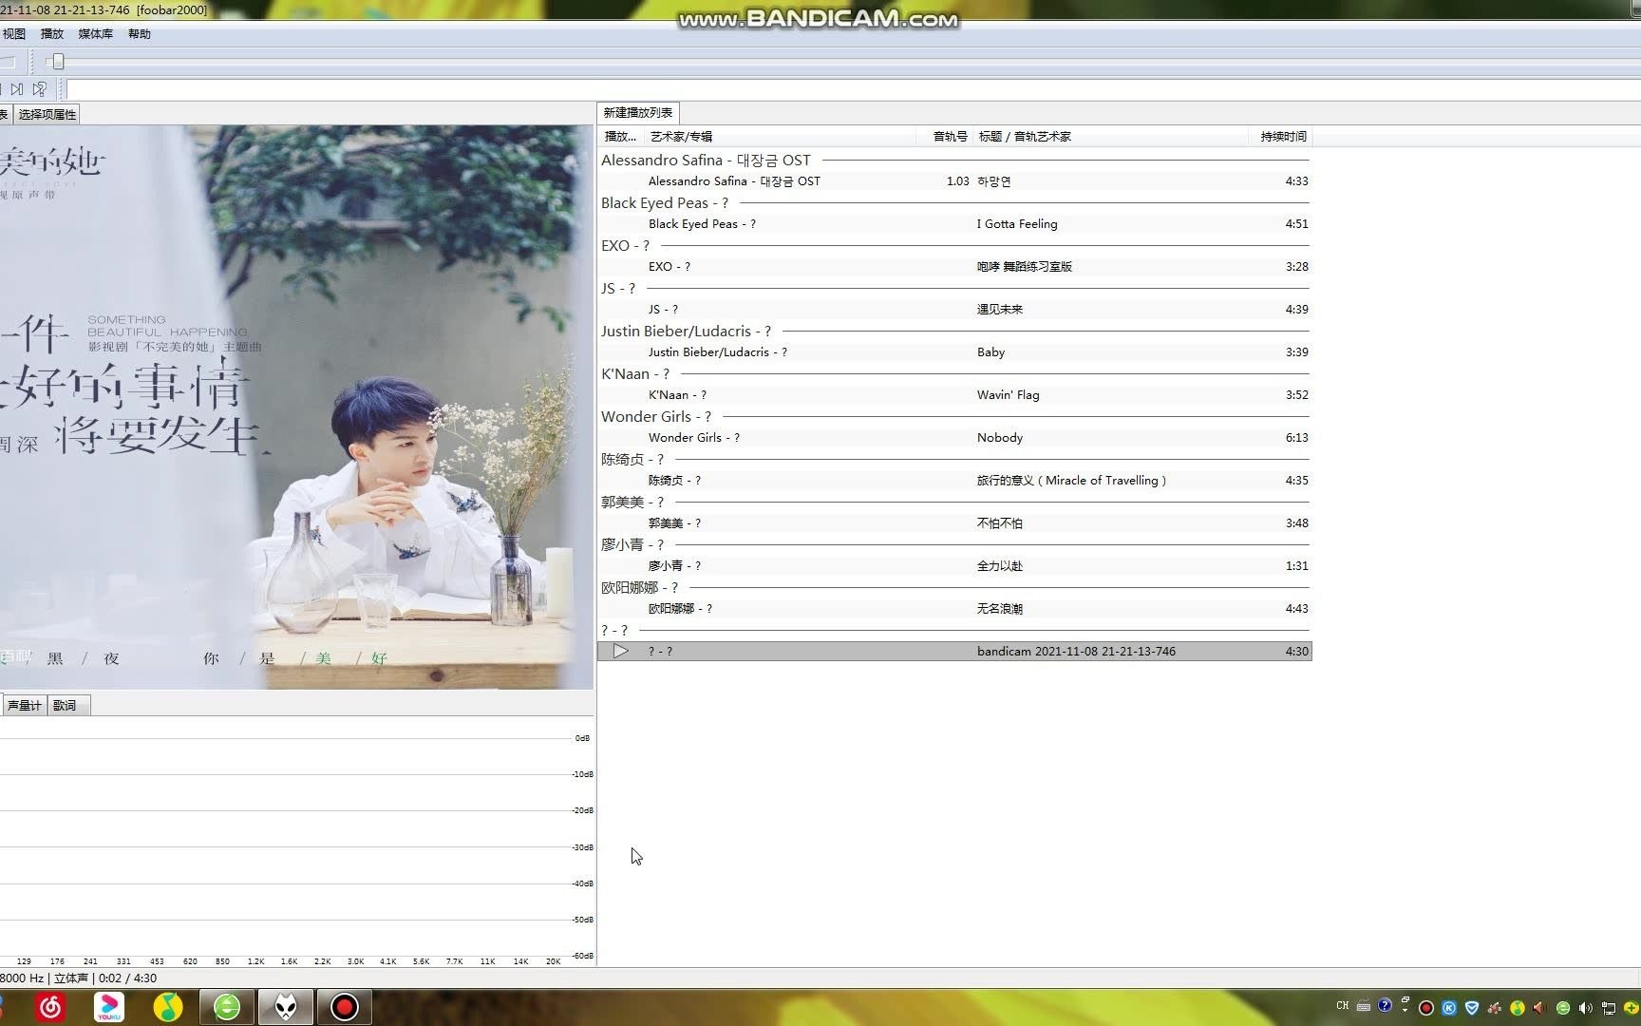
Task: Click the white system volume speaker icon
Action: tap(1585, 1008)
